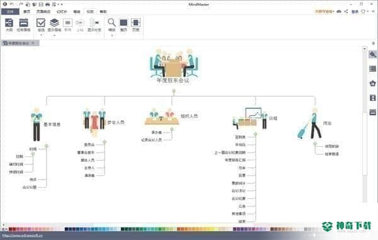Select the 记录会议人员 subtopic
This screenshot has width=378, height=240.
point(151,140)
